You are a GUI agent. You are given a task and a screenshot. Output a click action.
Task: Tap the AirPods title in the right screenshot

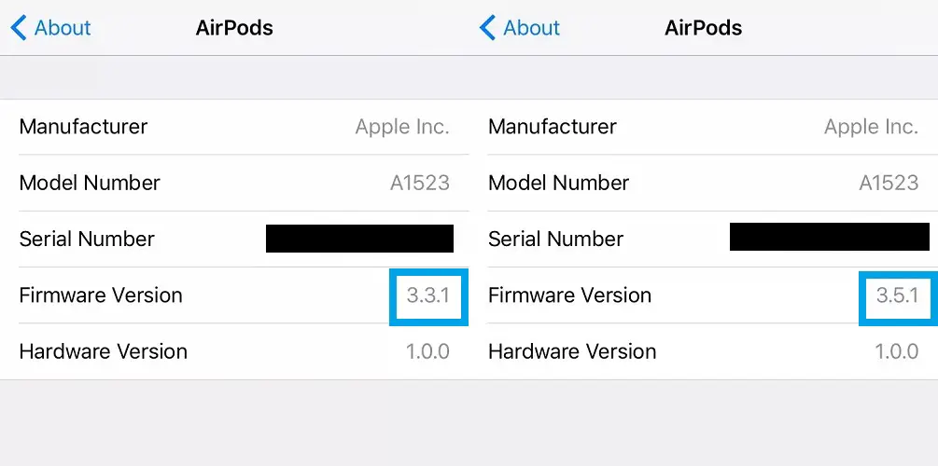coord(703,28)
